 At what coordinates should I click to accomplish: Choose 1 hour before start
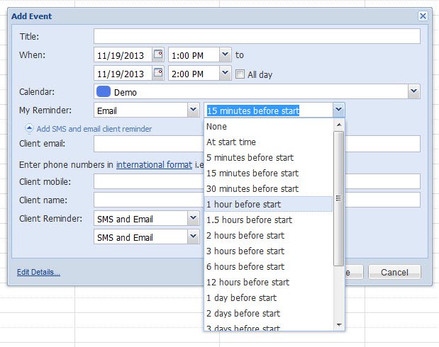(268, 204)
